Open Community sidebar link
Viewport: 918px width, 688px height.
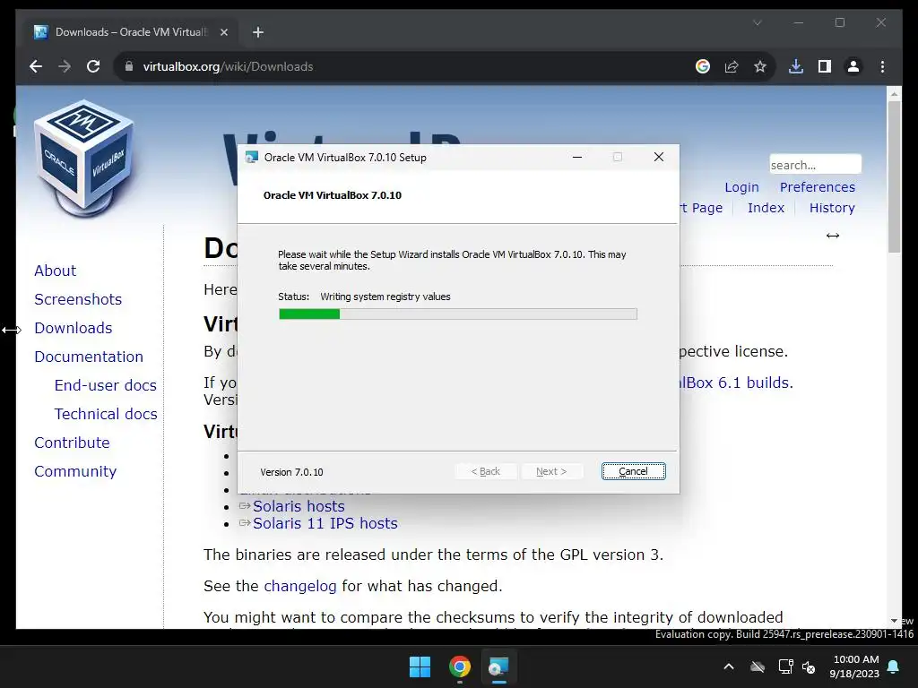point(75,471)
